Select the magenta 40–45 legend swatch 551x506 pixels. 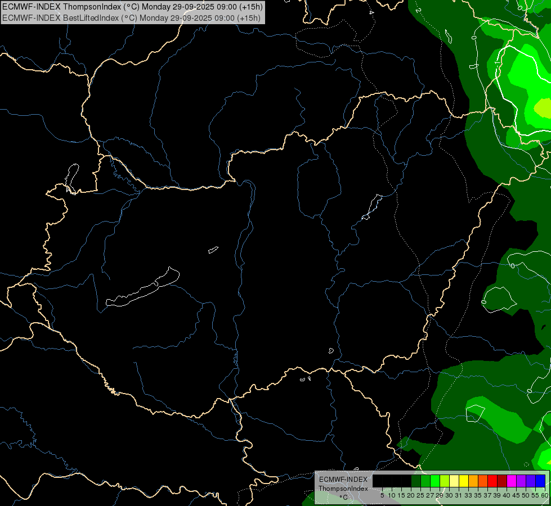(x=512, y=481)
